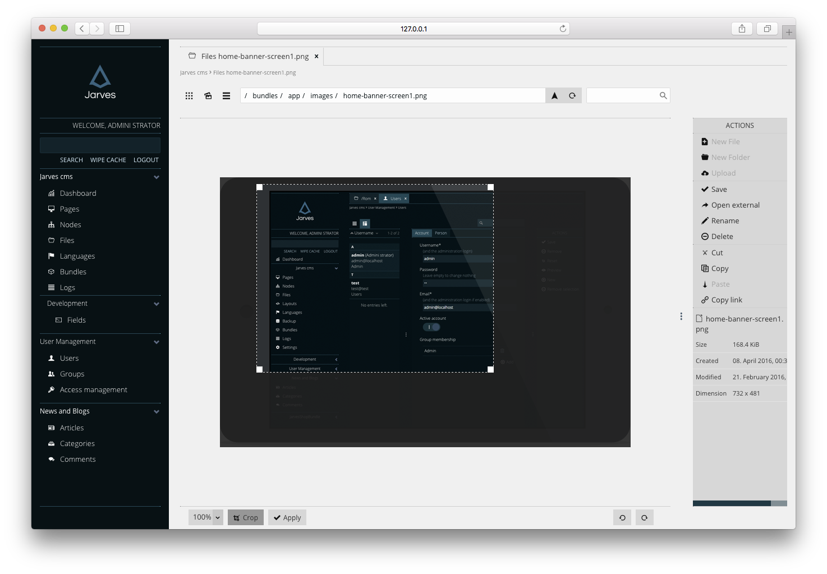Go back in Safari
The width and height of the screenshot is (827, 574).
click(82, 29)
